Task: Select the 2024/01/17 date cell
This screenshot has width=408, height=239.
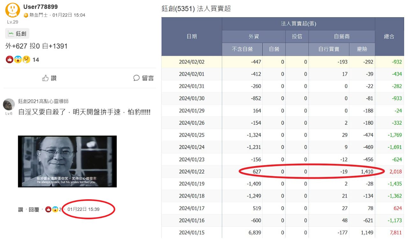Action: 192,208
